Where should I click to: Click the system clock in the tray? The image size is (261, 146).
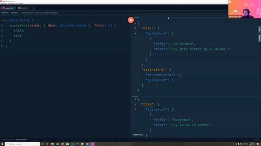[x=252, y=144]
